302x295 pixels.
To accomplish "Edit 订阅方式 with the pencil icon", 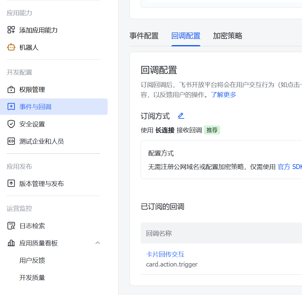I will (181, 116).
